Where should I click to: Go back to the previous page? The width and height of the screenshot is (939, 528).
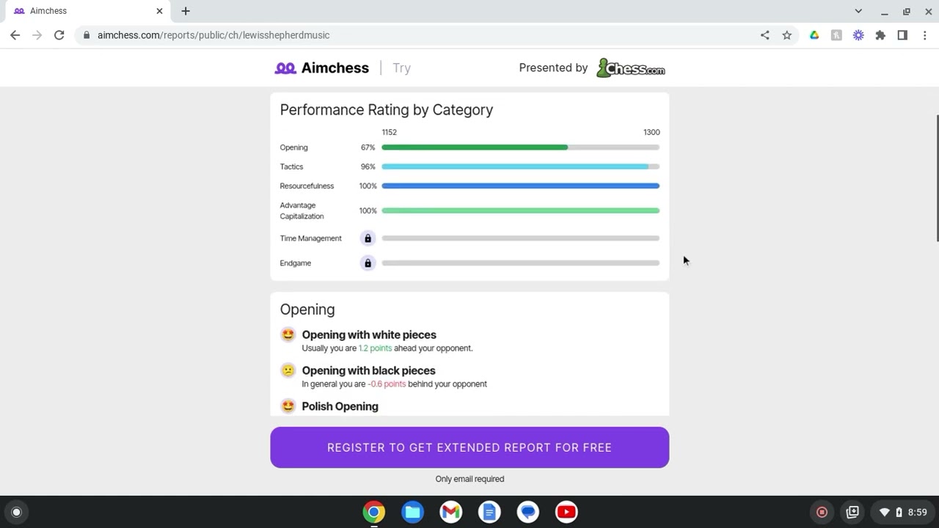click(15, 35)
